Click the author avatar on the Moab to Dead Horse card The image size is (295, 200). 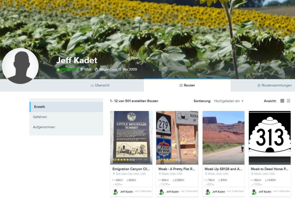[x=254, y=192]
